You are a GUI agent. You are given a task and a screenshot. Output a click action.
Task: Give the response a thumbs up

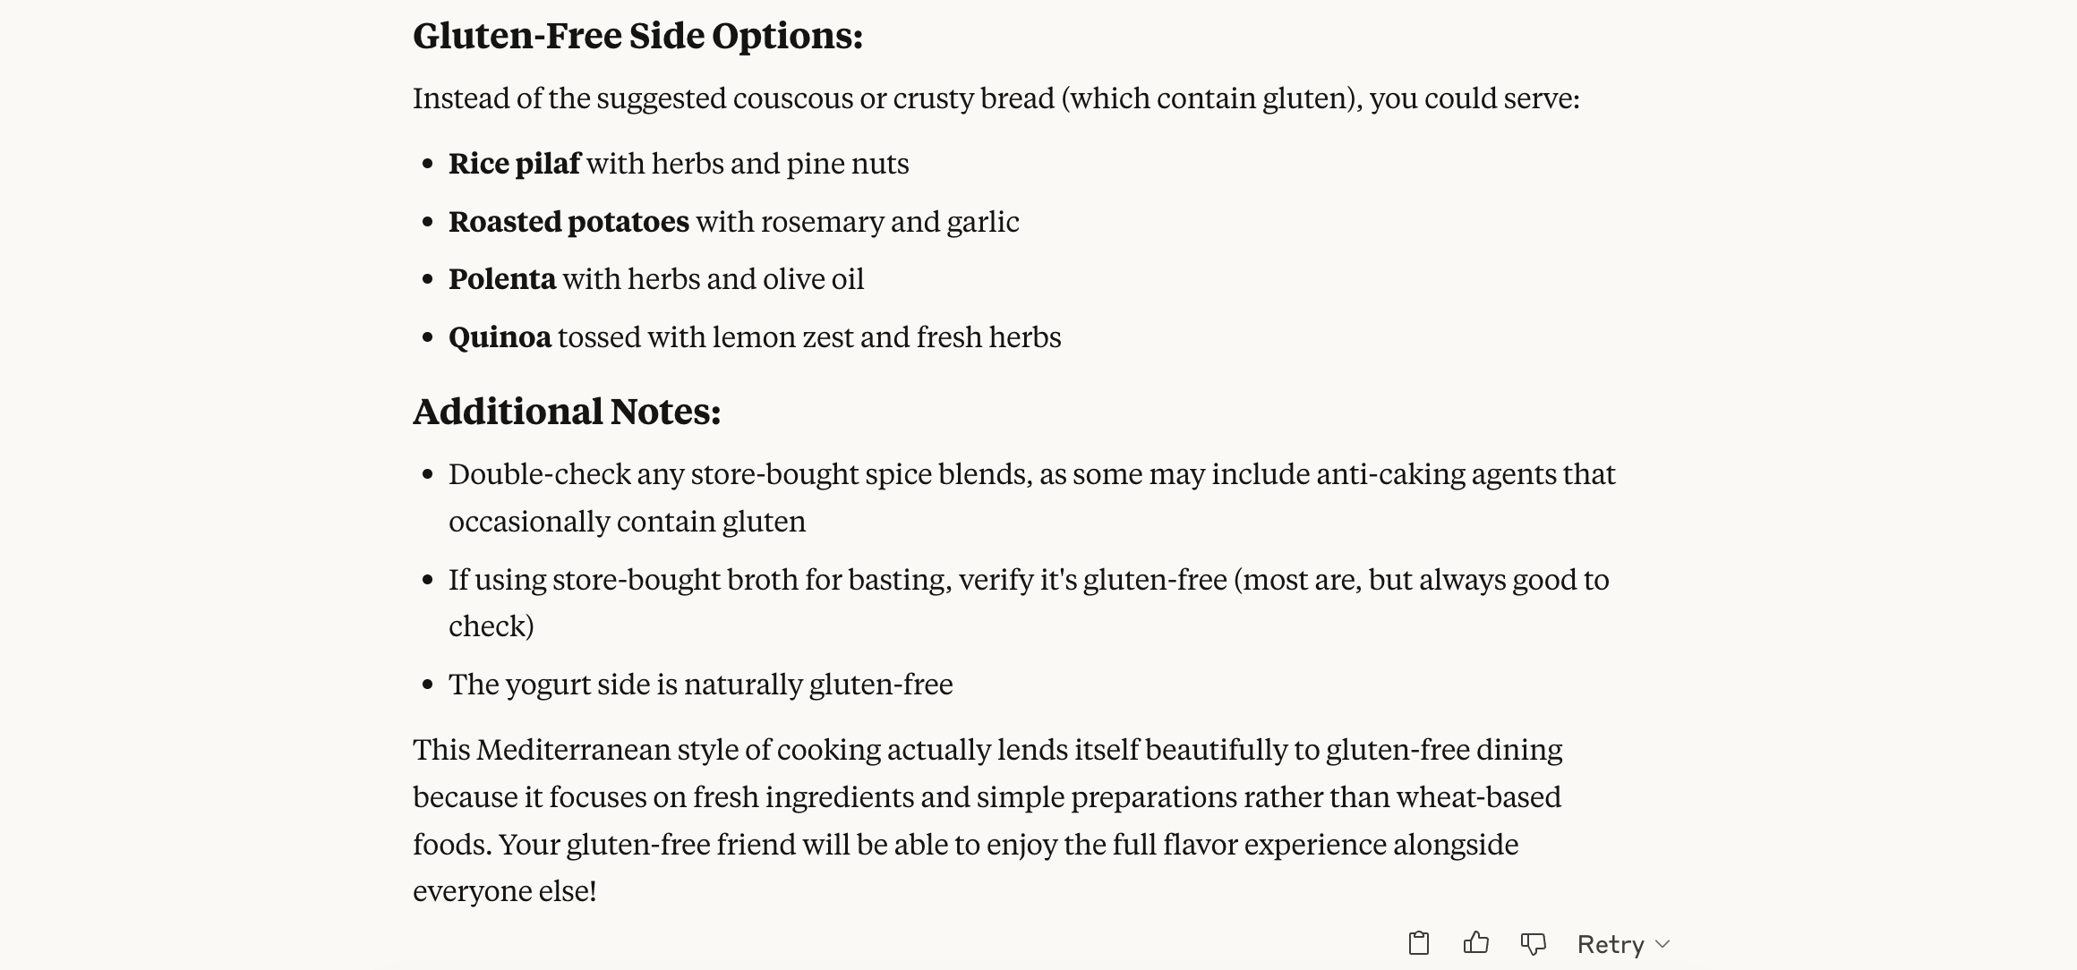pos(1475,943)
